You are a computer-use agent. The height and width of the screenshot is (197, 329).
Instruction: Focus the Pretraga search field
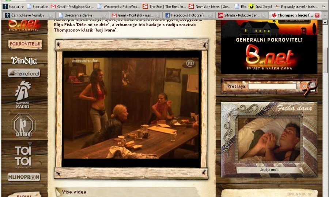(272, 86)
